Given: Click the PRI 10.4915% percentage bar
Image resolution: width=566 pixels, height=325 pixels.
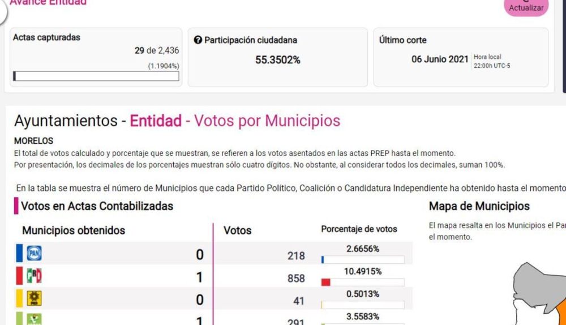Looking at the screenshot, I should pos(362,282).
